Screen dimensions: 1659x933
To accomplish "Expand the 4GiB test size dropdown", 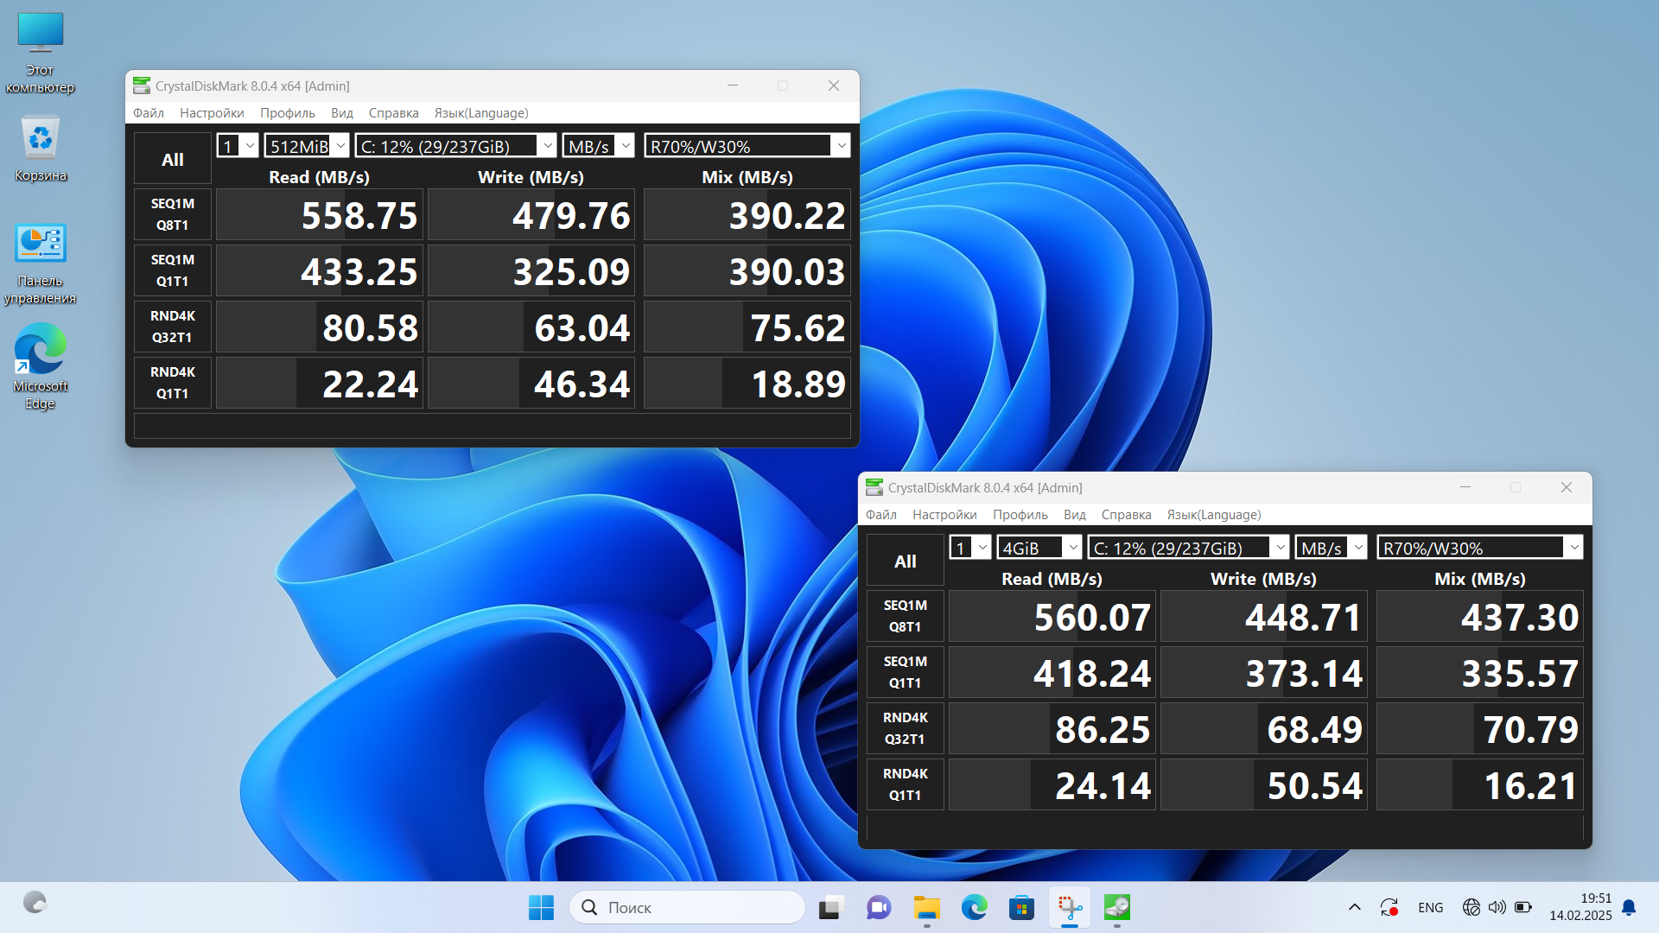I will (x=1039, y=548).
